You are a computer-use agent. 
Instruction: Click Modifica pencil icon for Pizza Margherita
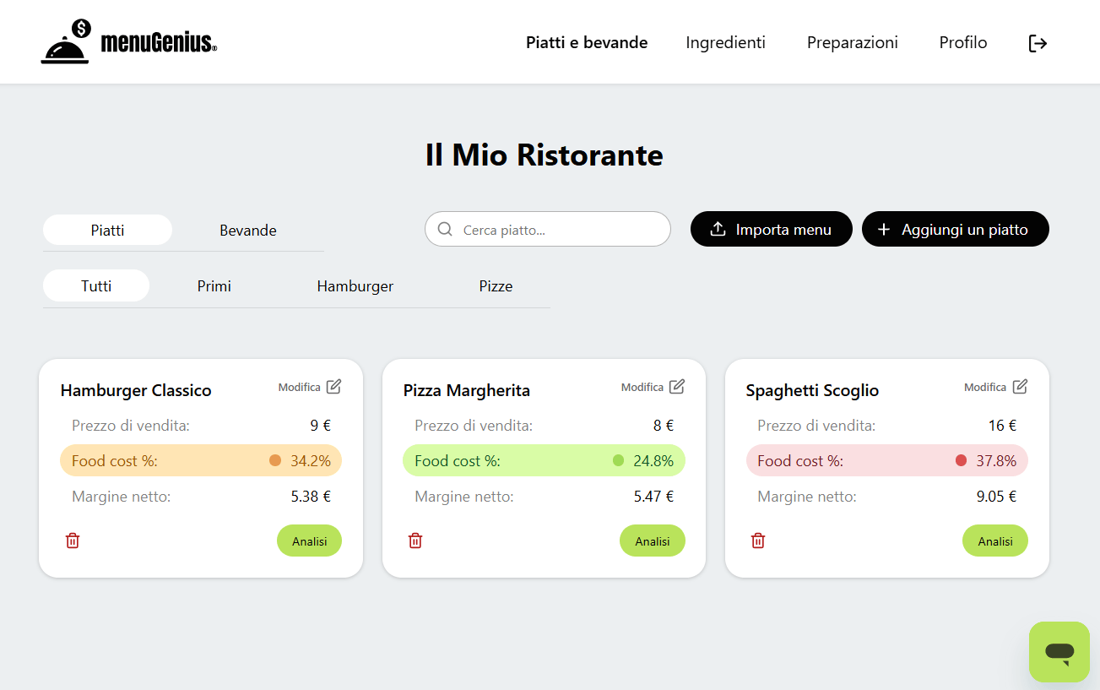pyautogui.click(x=677, y=387)
